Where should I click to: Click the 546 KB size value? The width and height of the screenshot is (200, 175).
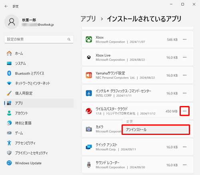click(172, 40)
